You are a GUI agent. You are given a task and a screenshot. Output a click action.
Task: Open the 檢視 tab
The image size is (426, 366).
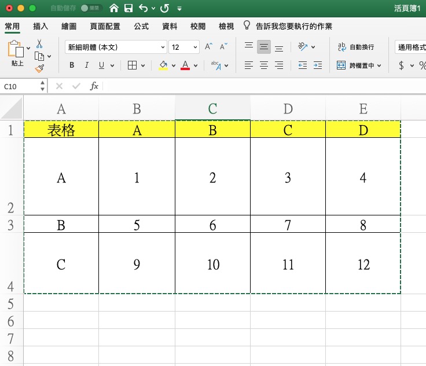coord(226,27)
